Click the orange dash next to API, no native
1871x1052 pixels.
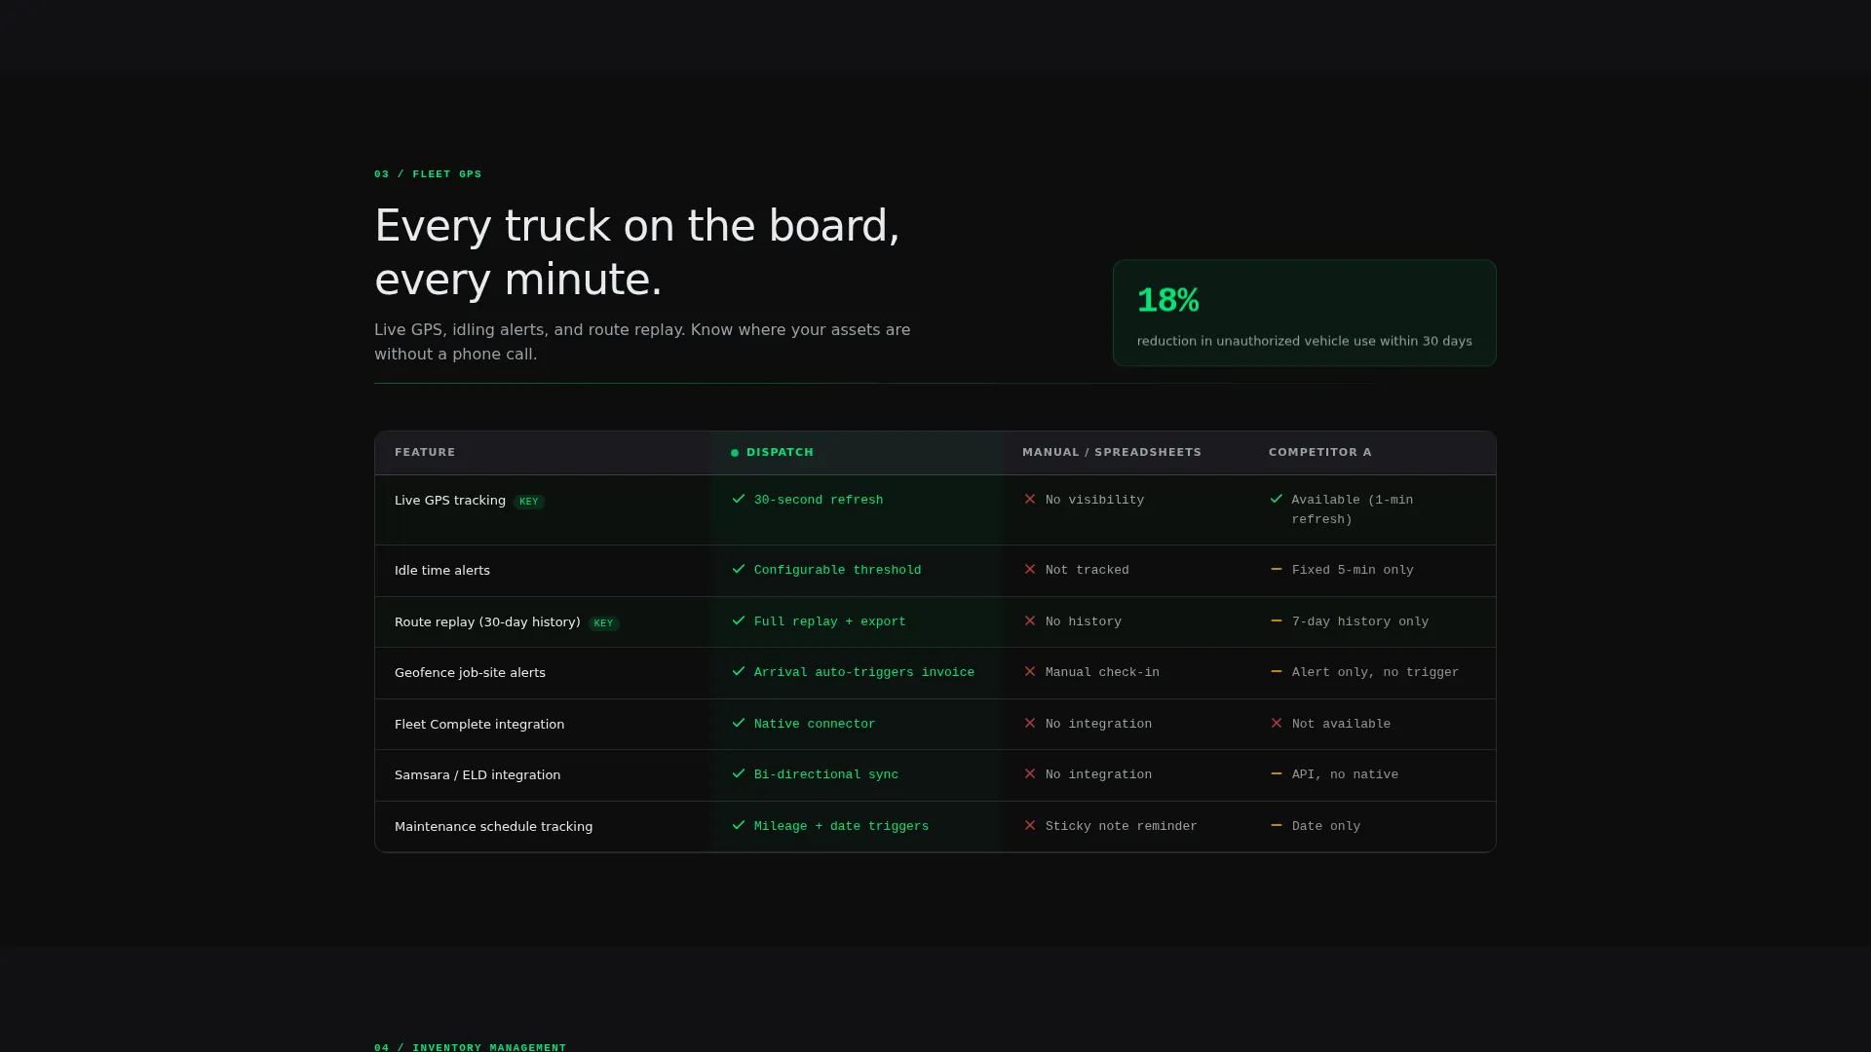pyautogui.click(x=1277, y=773)
